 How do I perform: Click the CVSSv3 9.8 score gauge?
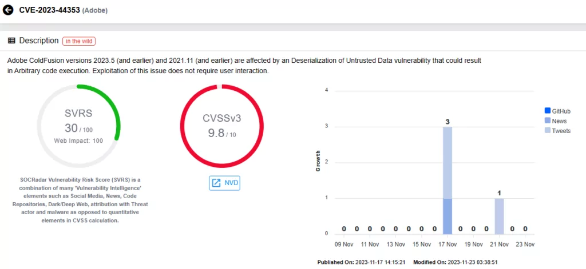click(x=222, y=126)
